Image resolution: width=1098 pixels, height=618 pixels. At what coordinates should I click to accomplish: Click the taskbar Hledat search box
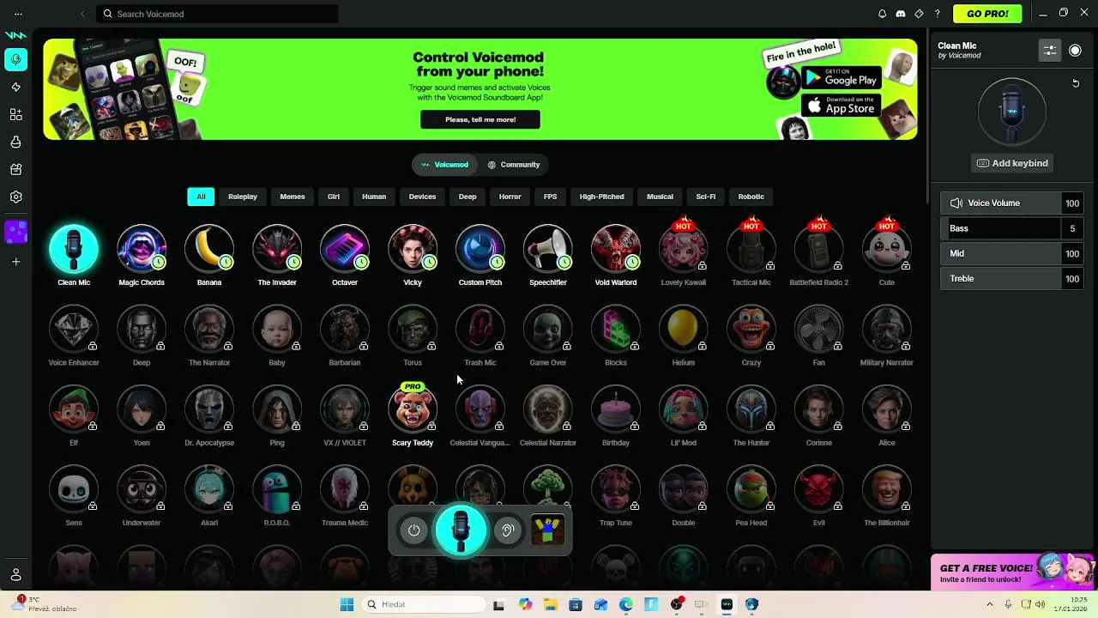[x=422, y=604]
